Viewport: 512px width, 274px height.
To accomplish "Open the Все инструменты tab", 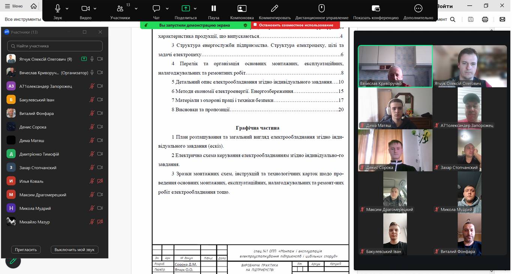I will click(22, 19).
